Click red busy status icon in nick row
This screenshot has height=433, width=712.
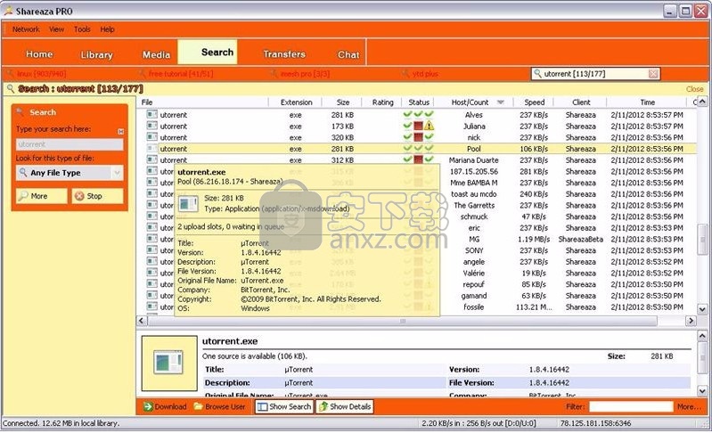418,137
